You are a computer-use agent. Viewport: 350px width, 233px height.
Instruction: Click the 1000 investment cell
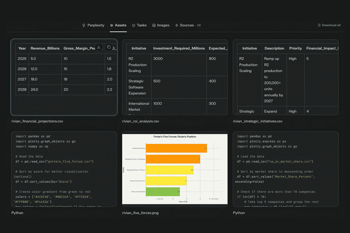point(179,107)
